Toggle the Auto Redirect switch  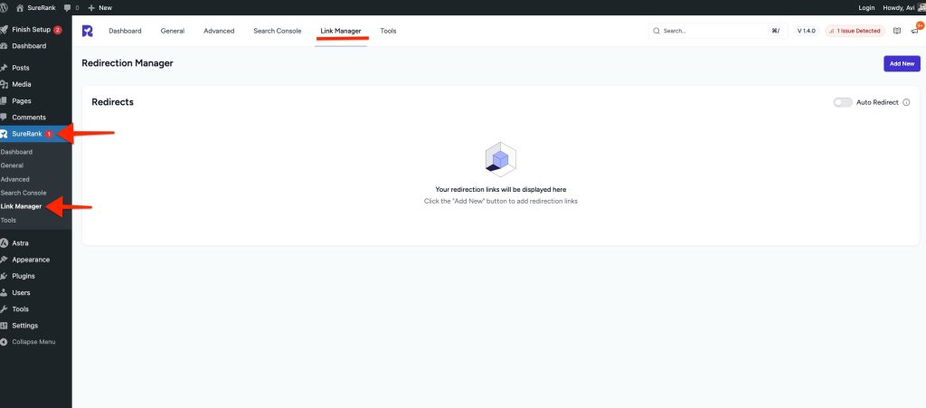click(x=843, y=102)
